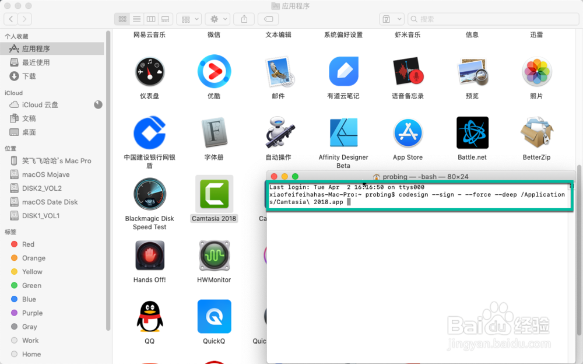Select the Camtasia 2018 app icon
The height and width of the screenshot is (364, 583).
tap(214, 194)
